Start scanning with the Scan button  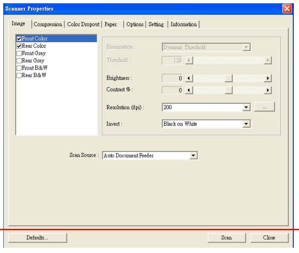[226, 238]
